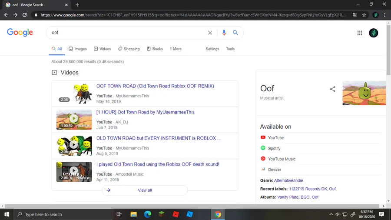Switch to Books results tab
The height and width of the screenshot is (220, 391).
155,49
